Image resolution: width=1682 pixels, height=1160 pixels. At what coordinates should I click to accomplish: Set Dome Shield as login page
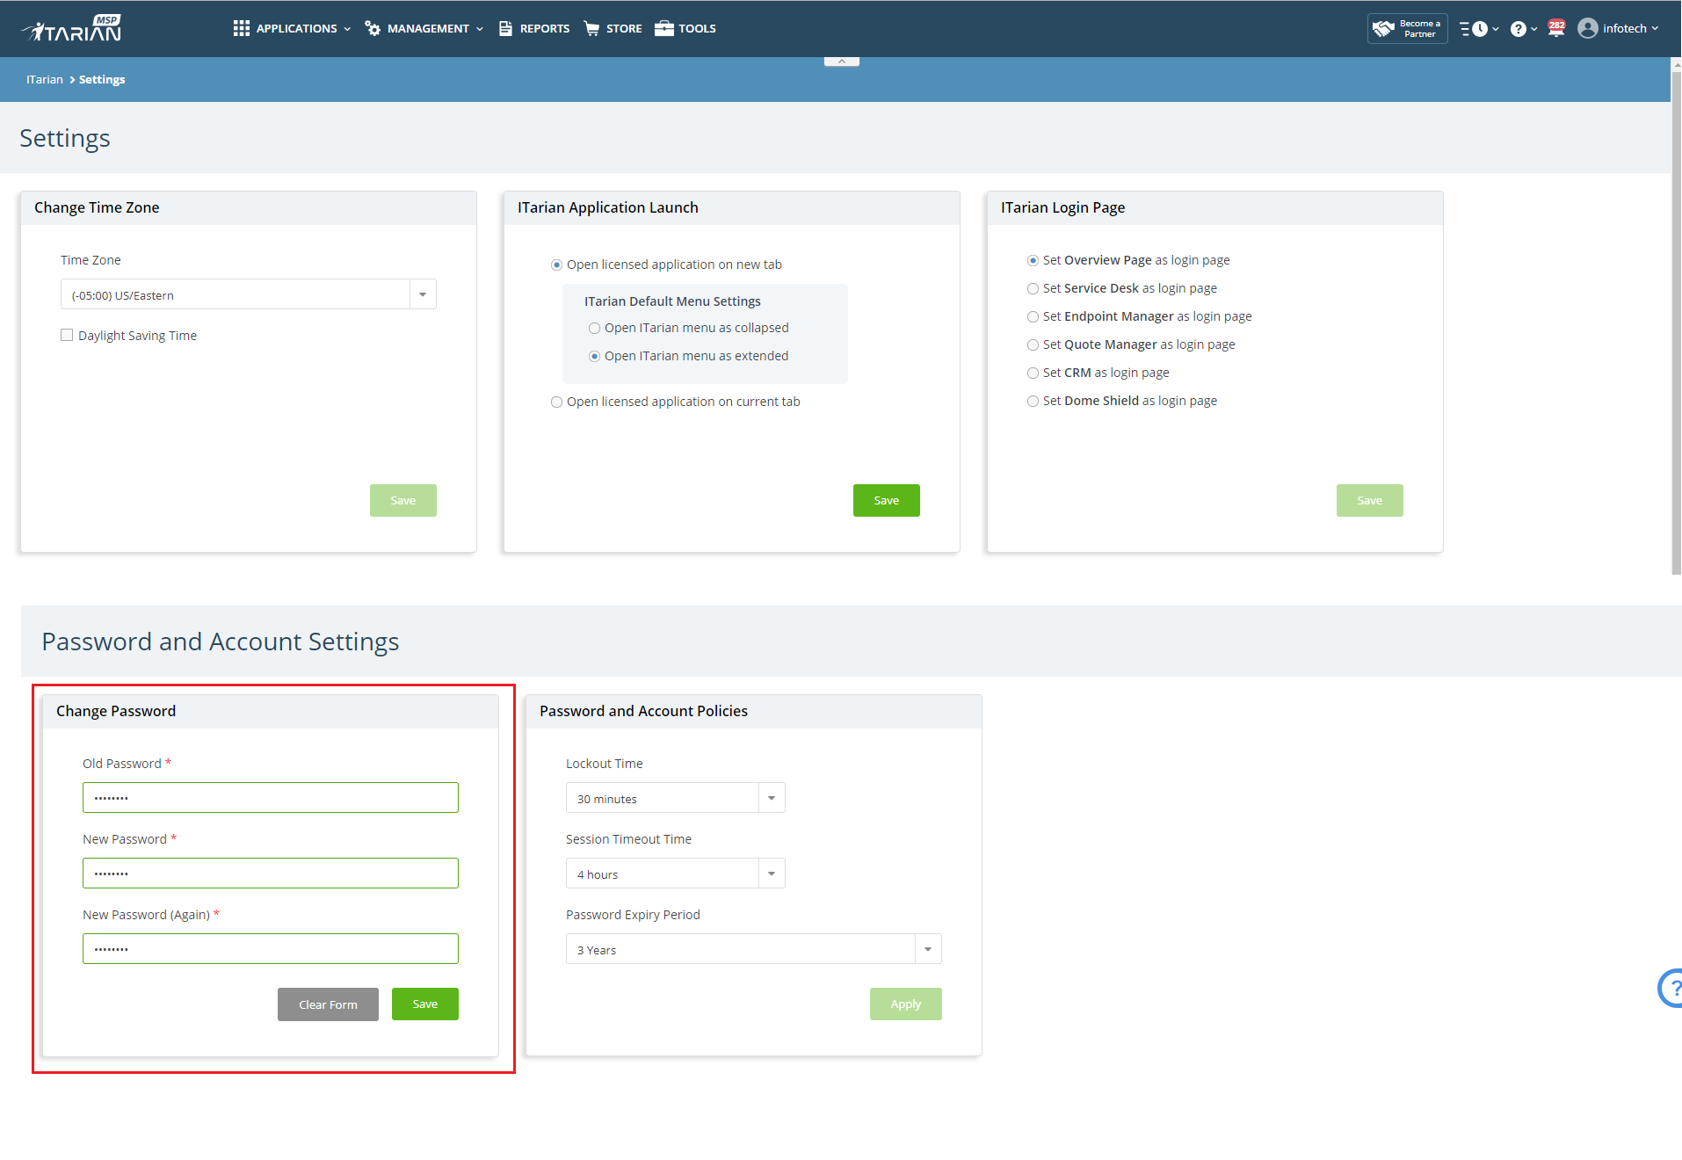1033,401
